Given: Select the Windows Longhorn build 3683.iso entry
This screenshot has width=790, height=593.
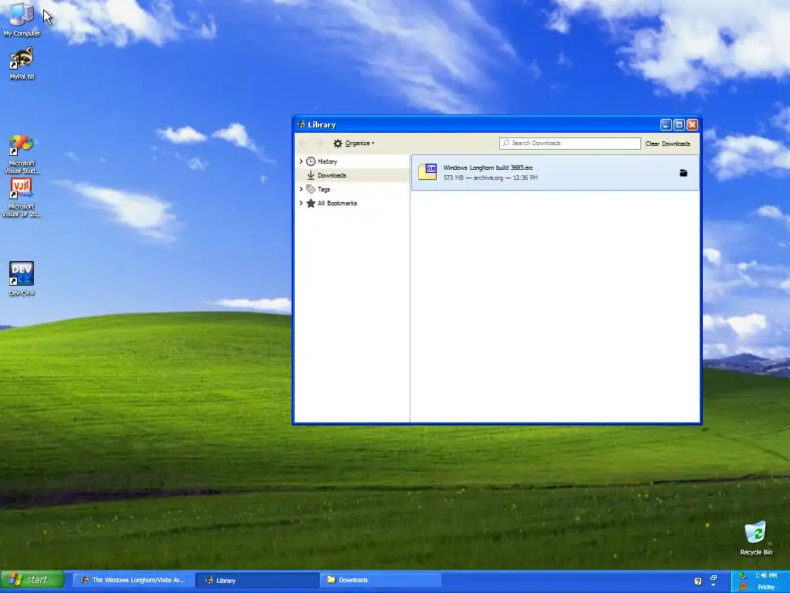Looking at the screenshot, I should coord(555,172).
